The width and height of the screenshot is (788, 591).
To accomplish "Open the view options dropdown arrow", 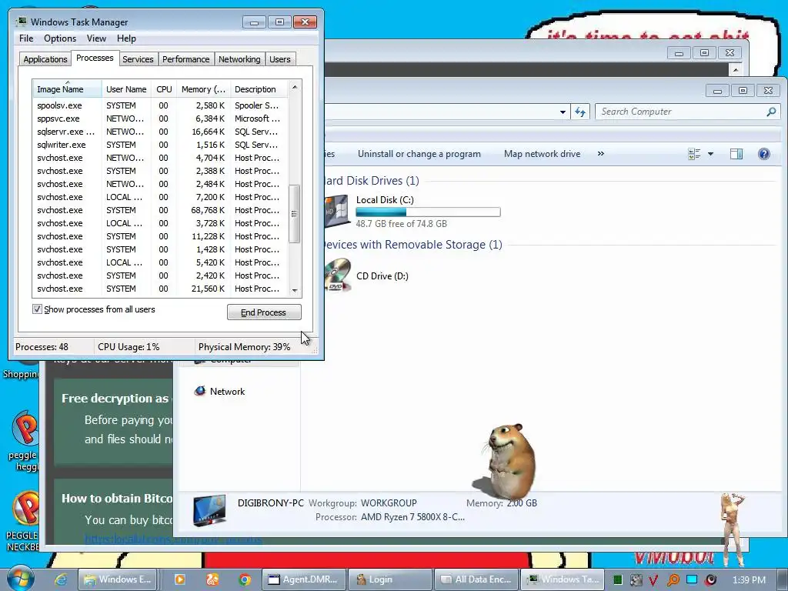I will click(710, 154).
